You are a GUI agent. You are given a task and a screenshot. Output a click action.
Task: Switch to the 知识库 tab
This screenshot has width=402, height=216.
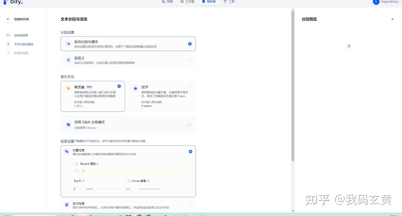click(x=209, y=1)
